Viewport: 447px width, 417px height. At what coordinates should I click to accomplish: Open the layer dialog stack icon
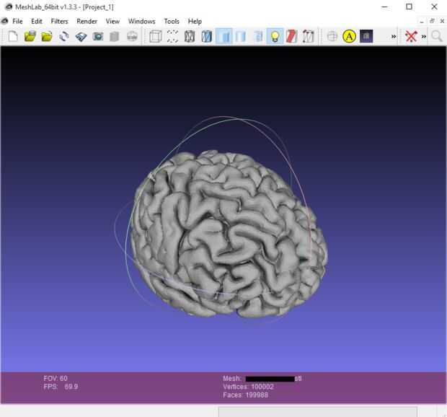pyautogui.click(x=115, y=36)
